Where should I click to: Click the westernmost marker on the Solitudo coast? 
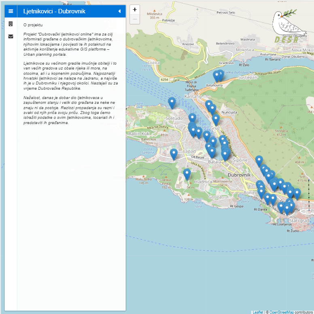tap(172, 102)
